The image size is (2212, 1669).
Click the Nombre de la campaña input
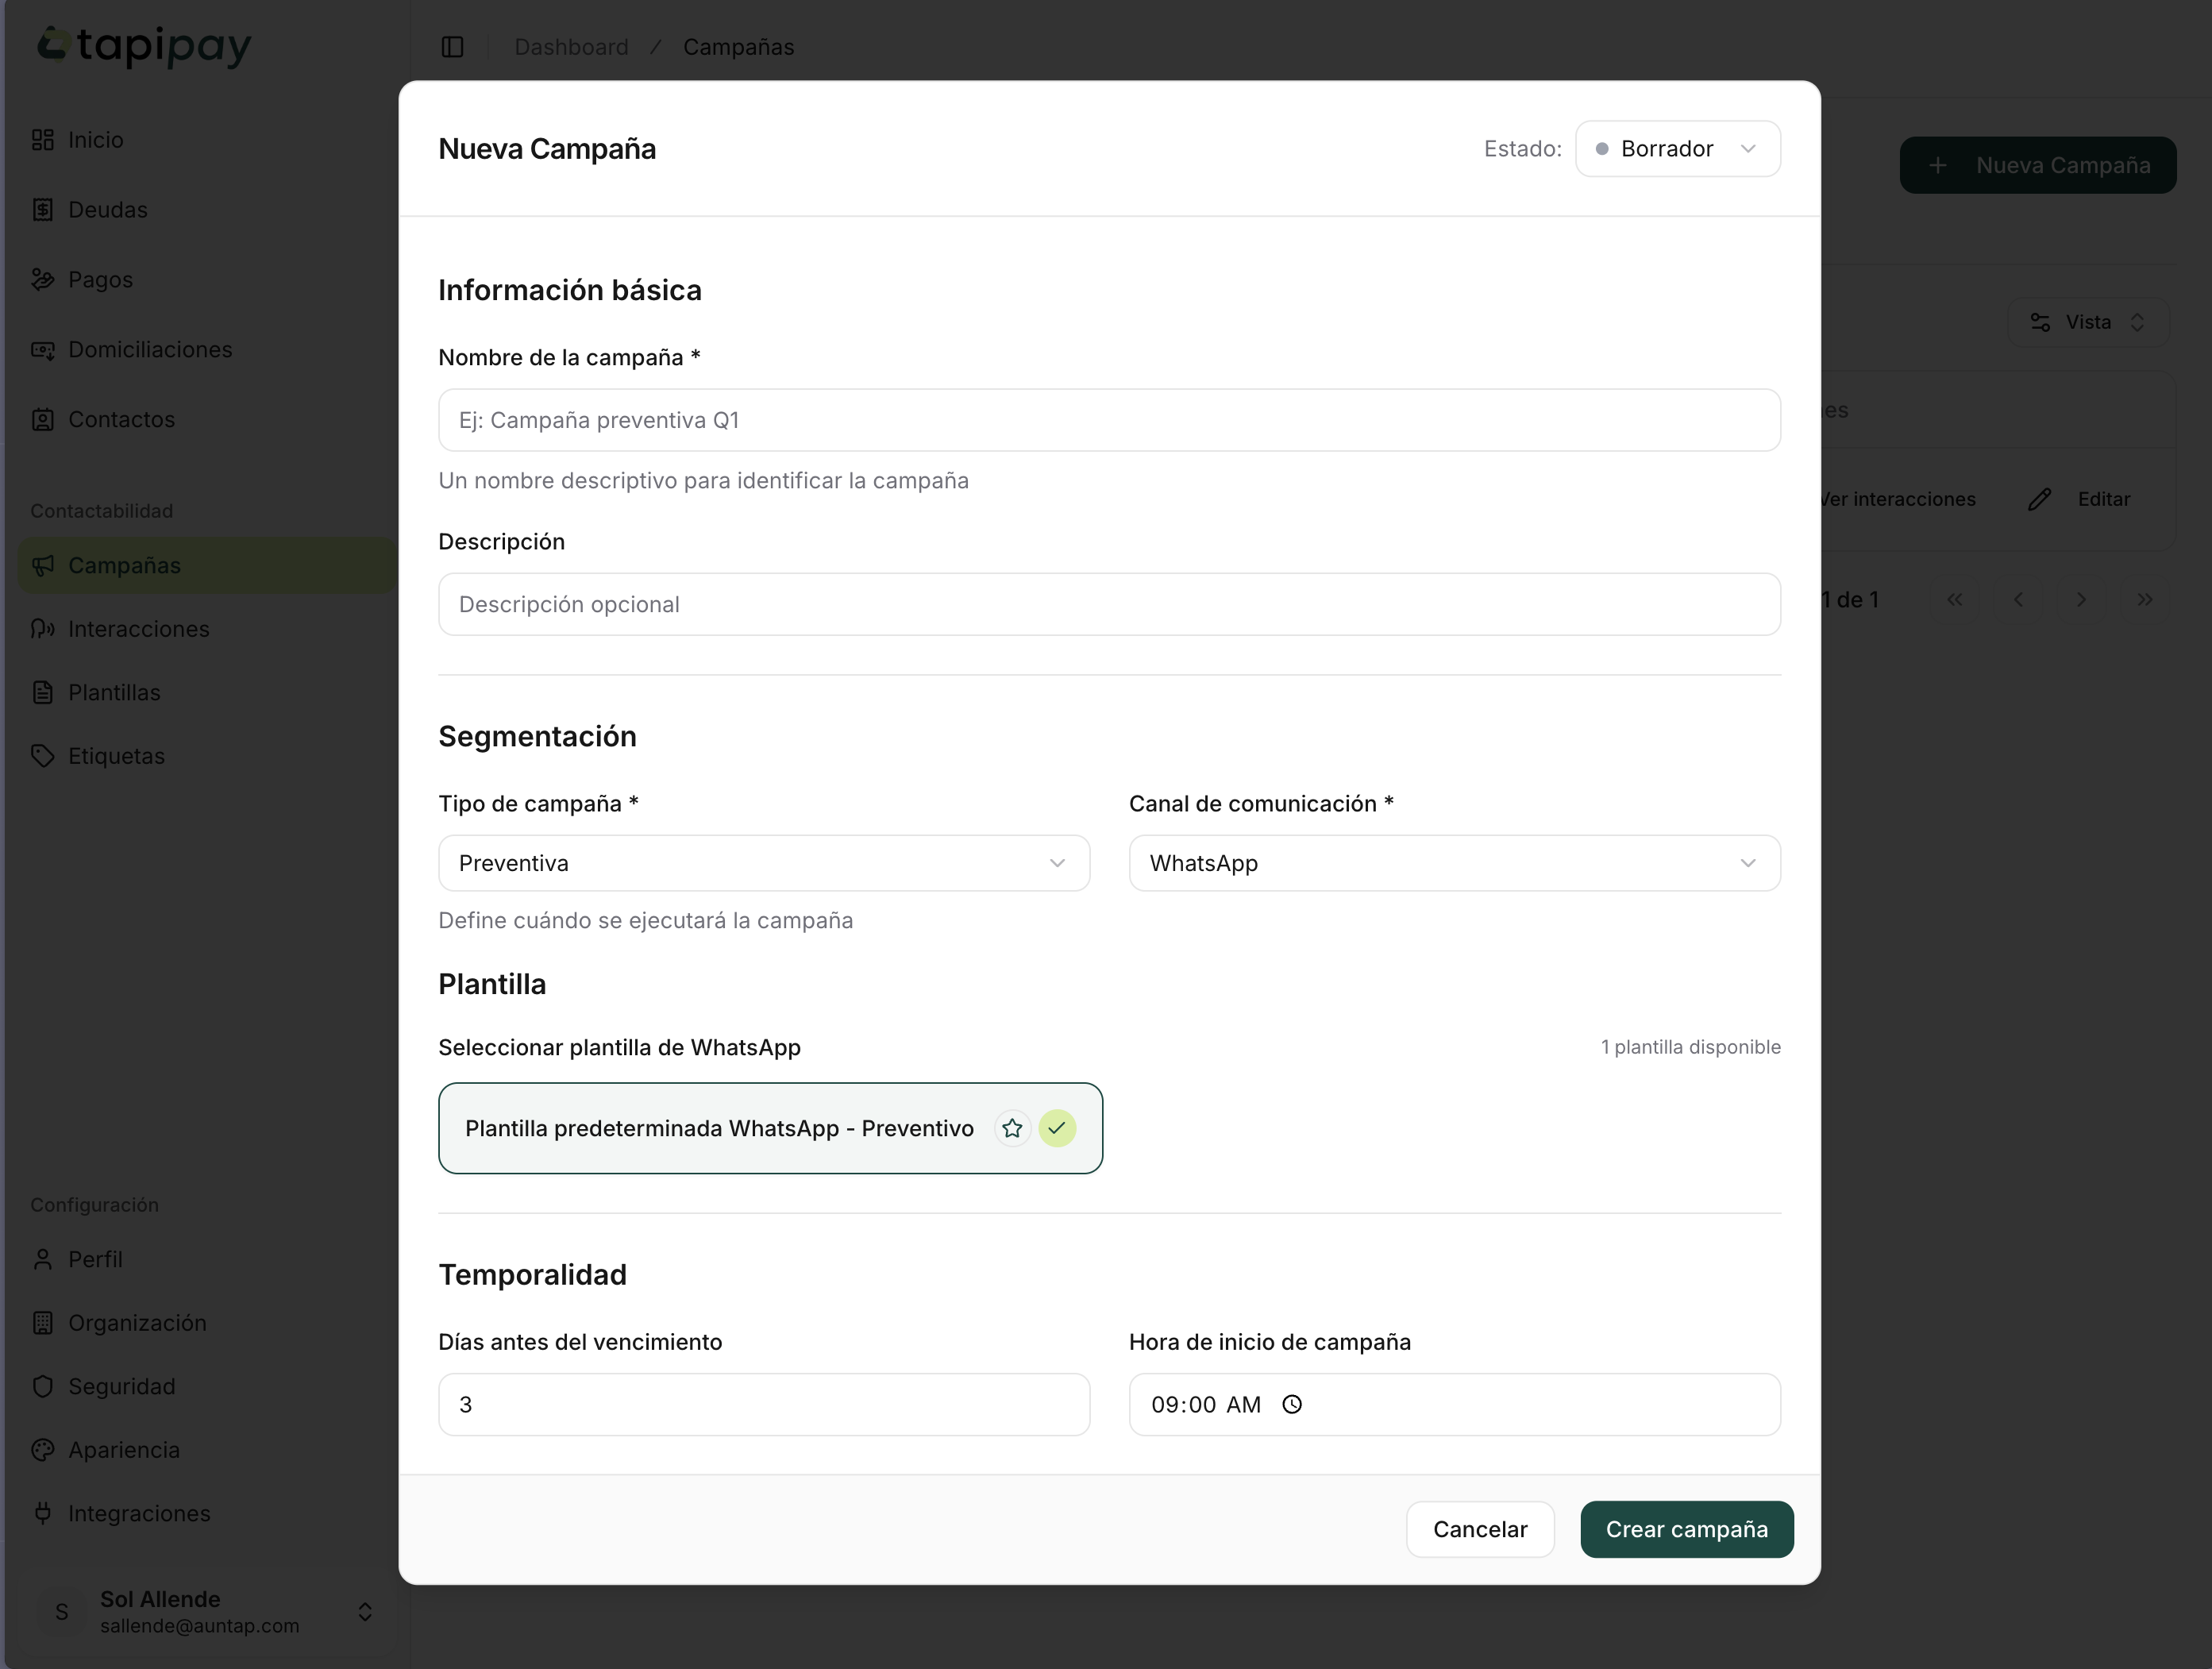(x=1108, y=420)
